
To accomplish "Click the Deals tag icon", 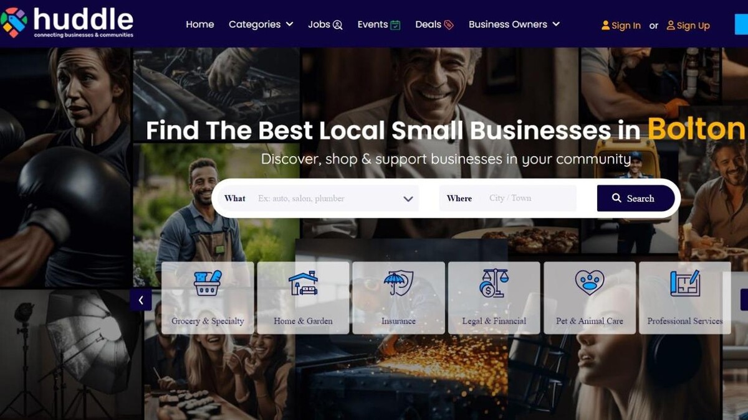I will [449, 25].
